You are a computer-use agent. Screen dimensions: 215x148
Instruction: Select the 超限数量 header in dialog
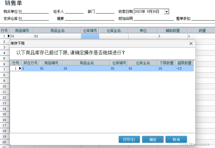(x=185, y=63)
